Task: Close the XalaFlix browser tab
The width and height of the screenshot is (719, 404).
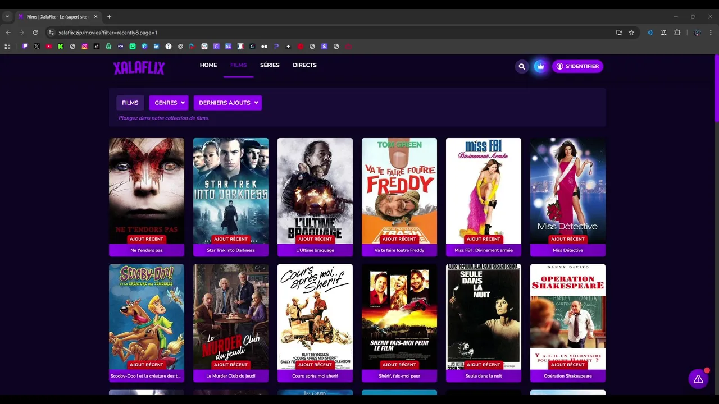Action: (95, 16)
